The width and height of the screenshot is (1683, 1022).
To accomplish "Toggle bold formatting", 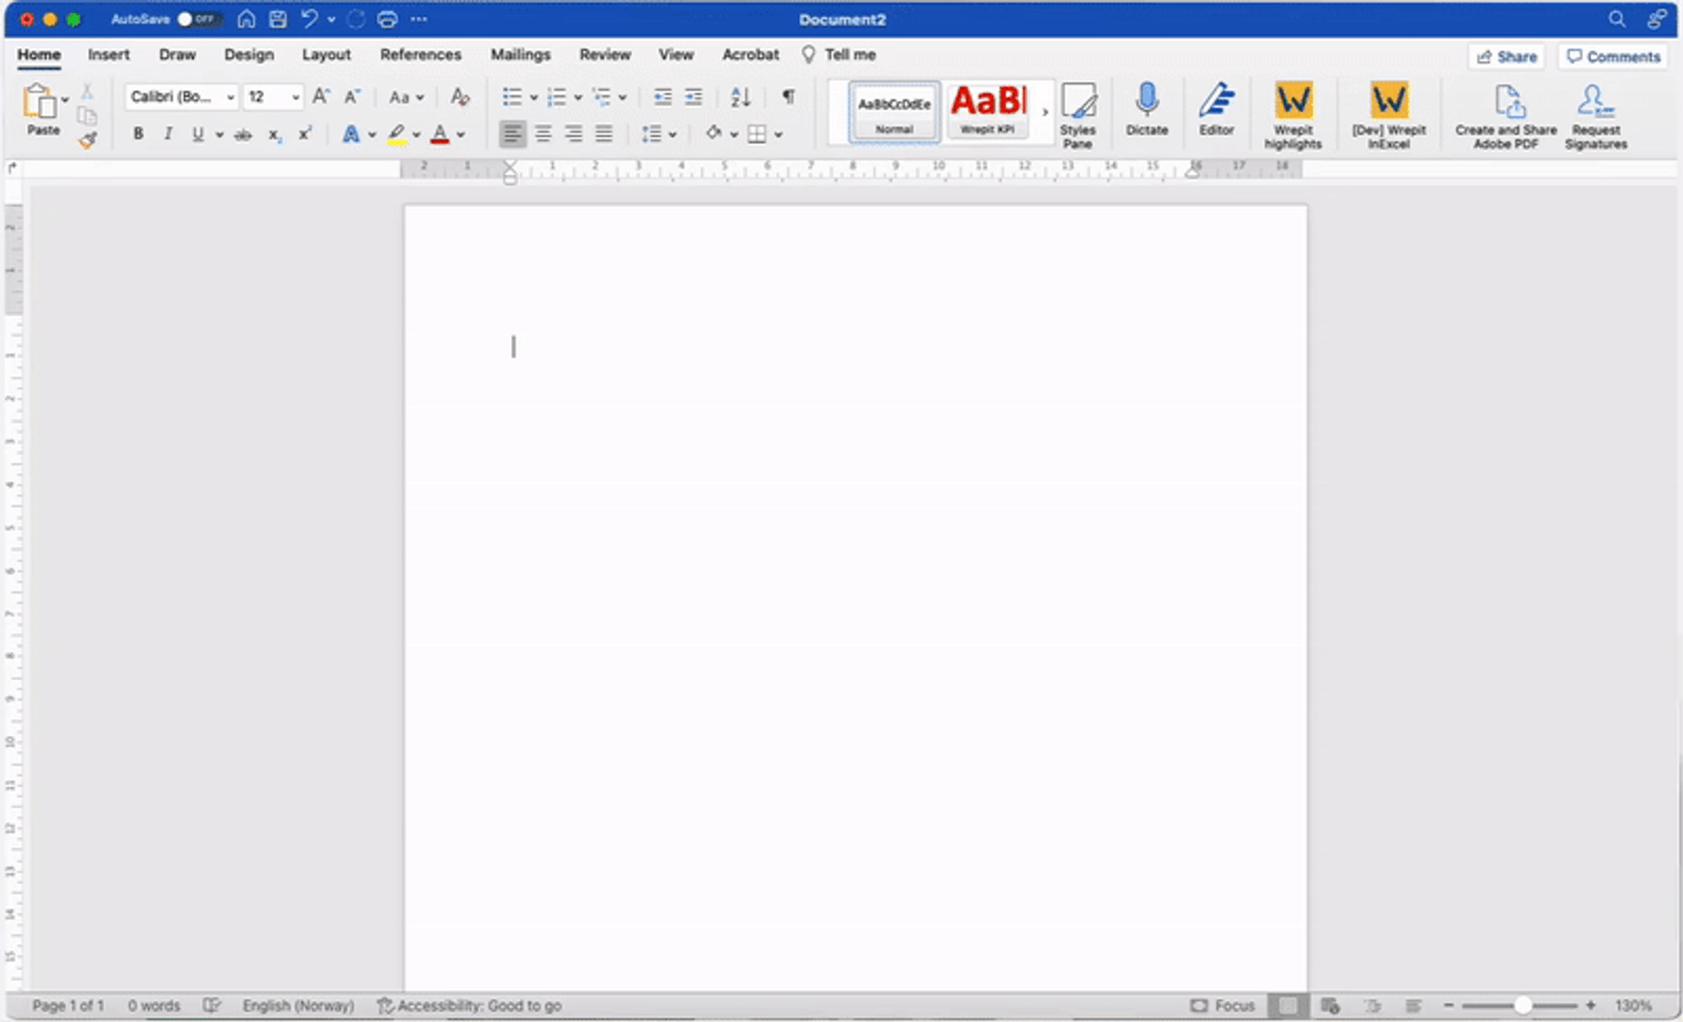I will point(138,134).
